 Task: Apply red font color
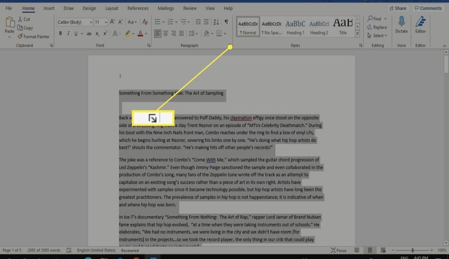pos(141,33)
